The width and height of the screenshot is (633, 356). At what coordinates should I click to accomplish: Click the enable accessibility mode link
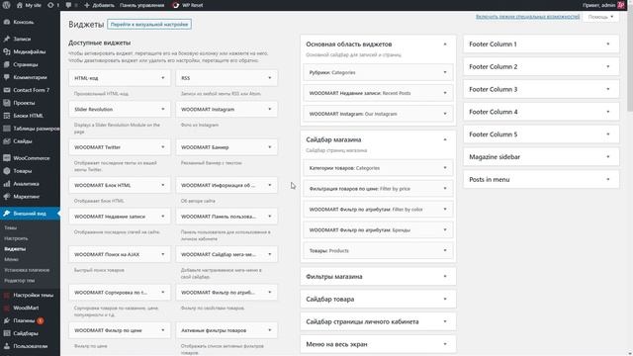pos(527,17)
